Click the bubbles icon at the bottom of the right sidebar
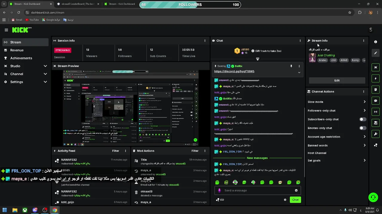The height and width of the screenshot is (214, 382). [x=376, y=145]
